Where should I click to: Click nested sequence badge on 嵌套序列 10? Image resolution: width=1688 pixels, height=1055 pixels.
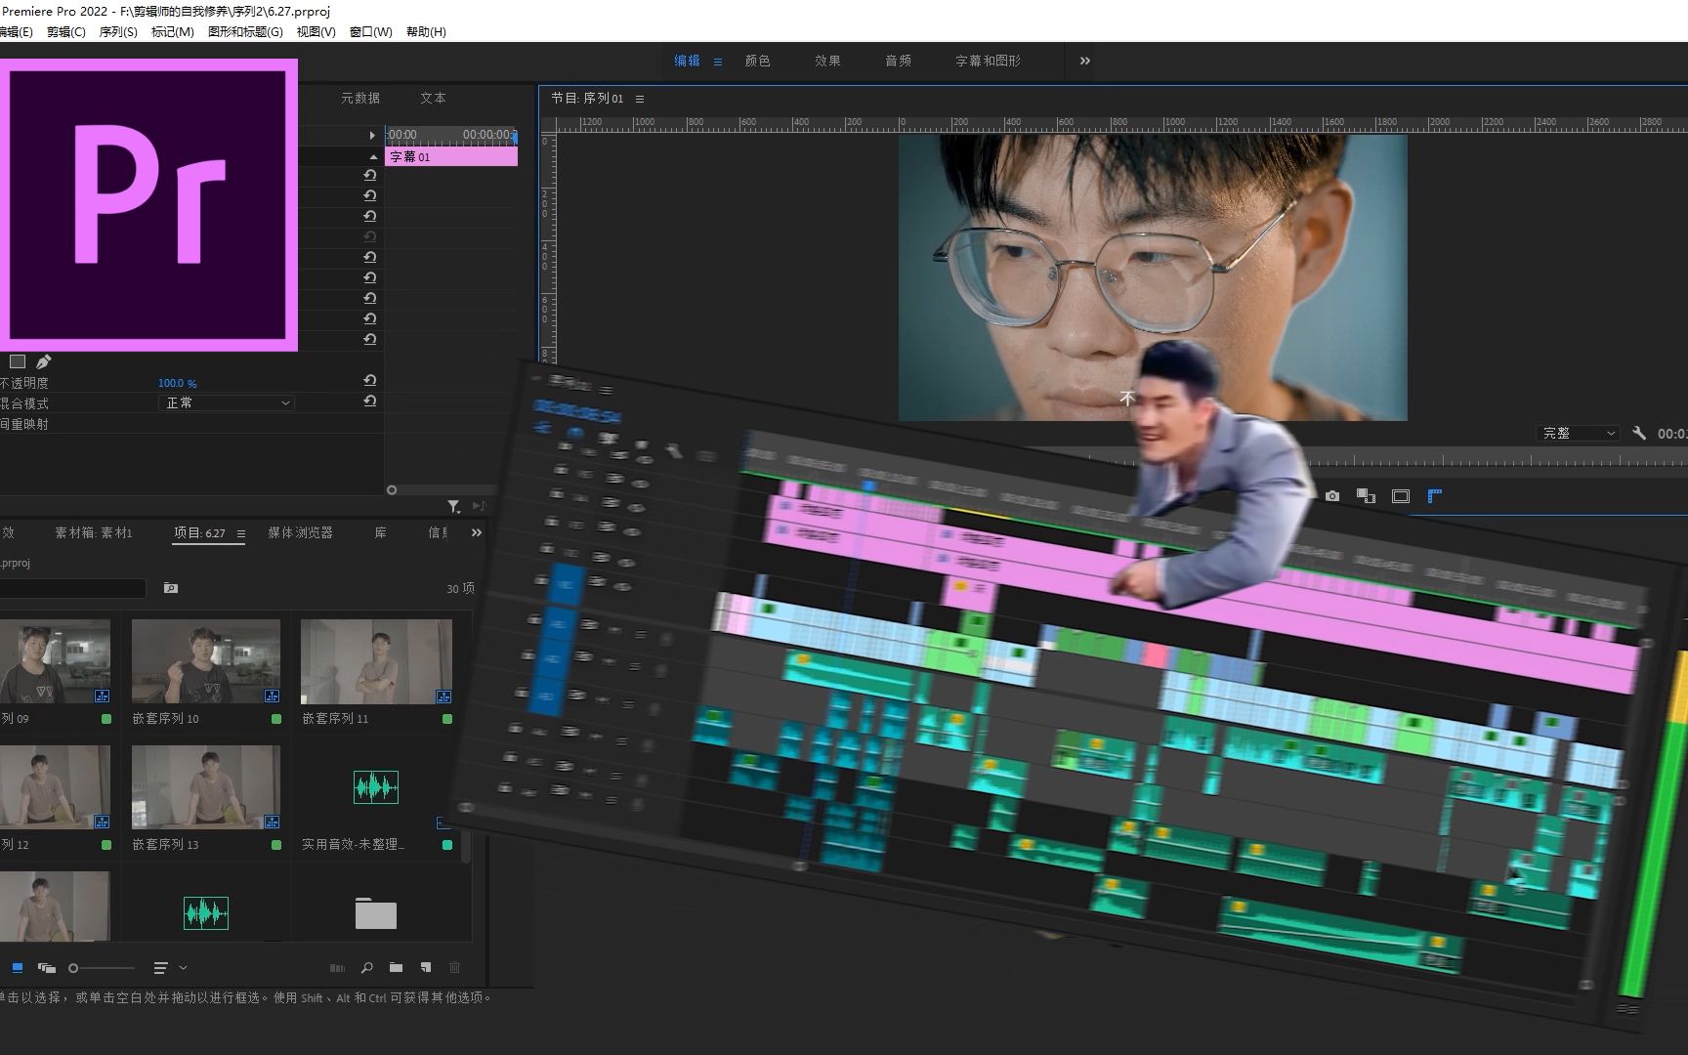(272, 696)
